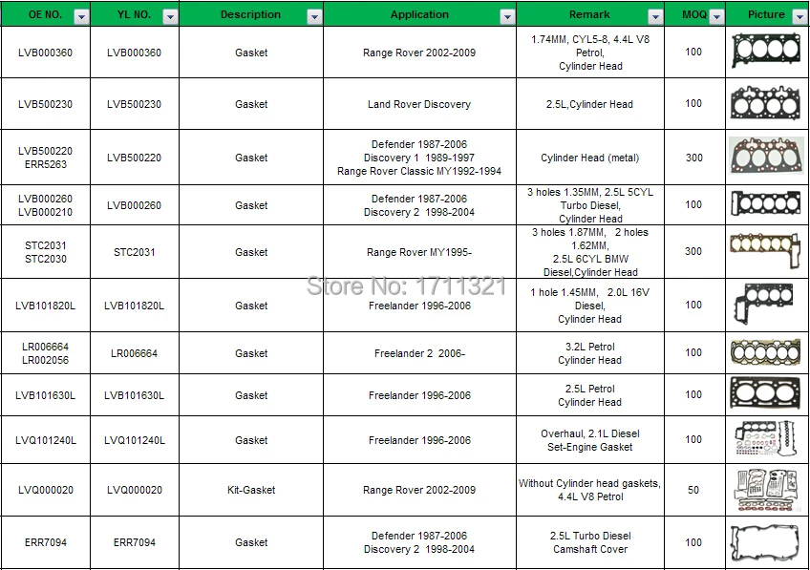Click the Description column header

tap(250, 14)
